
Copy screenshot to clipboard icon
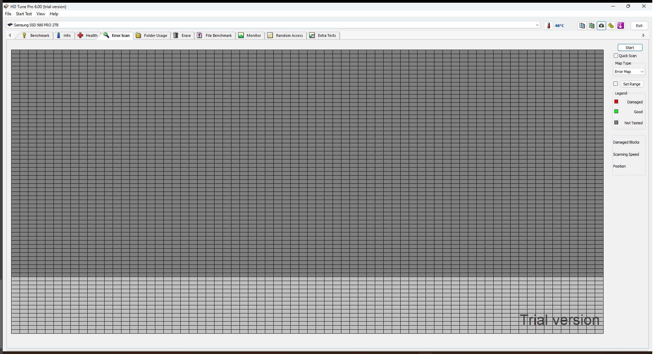coord(591,26)
